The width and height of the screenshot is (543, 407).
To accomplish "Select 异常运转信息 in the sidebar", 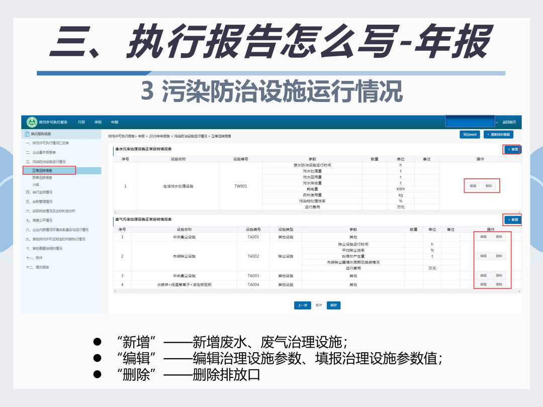I will (42, 177).
